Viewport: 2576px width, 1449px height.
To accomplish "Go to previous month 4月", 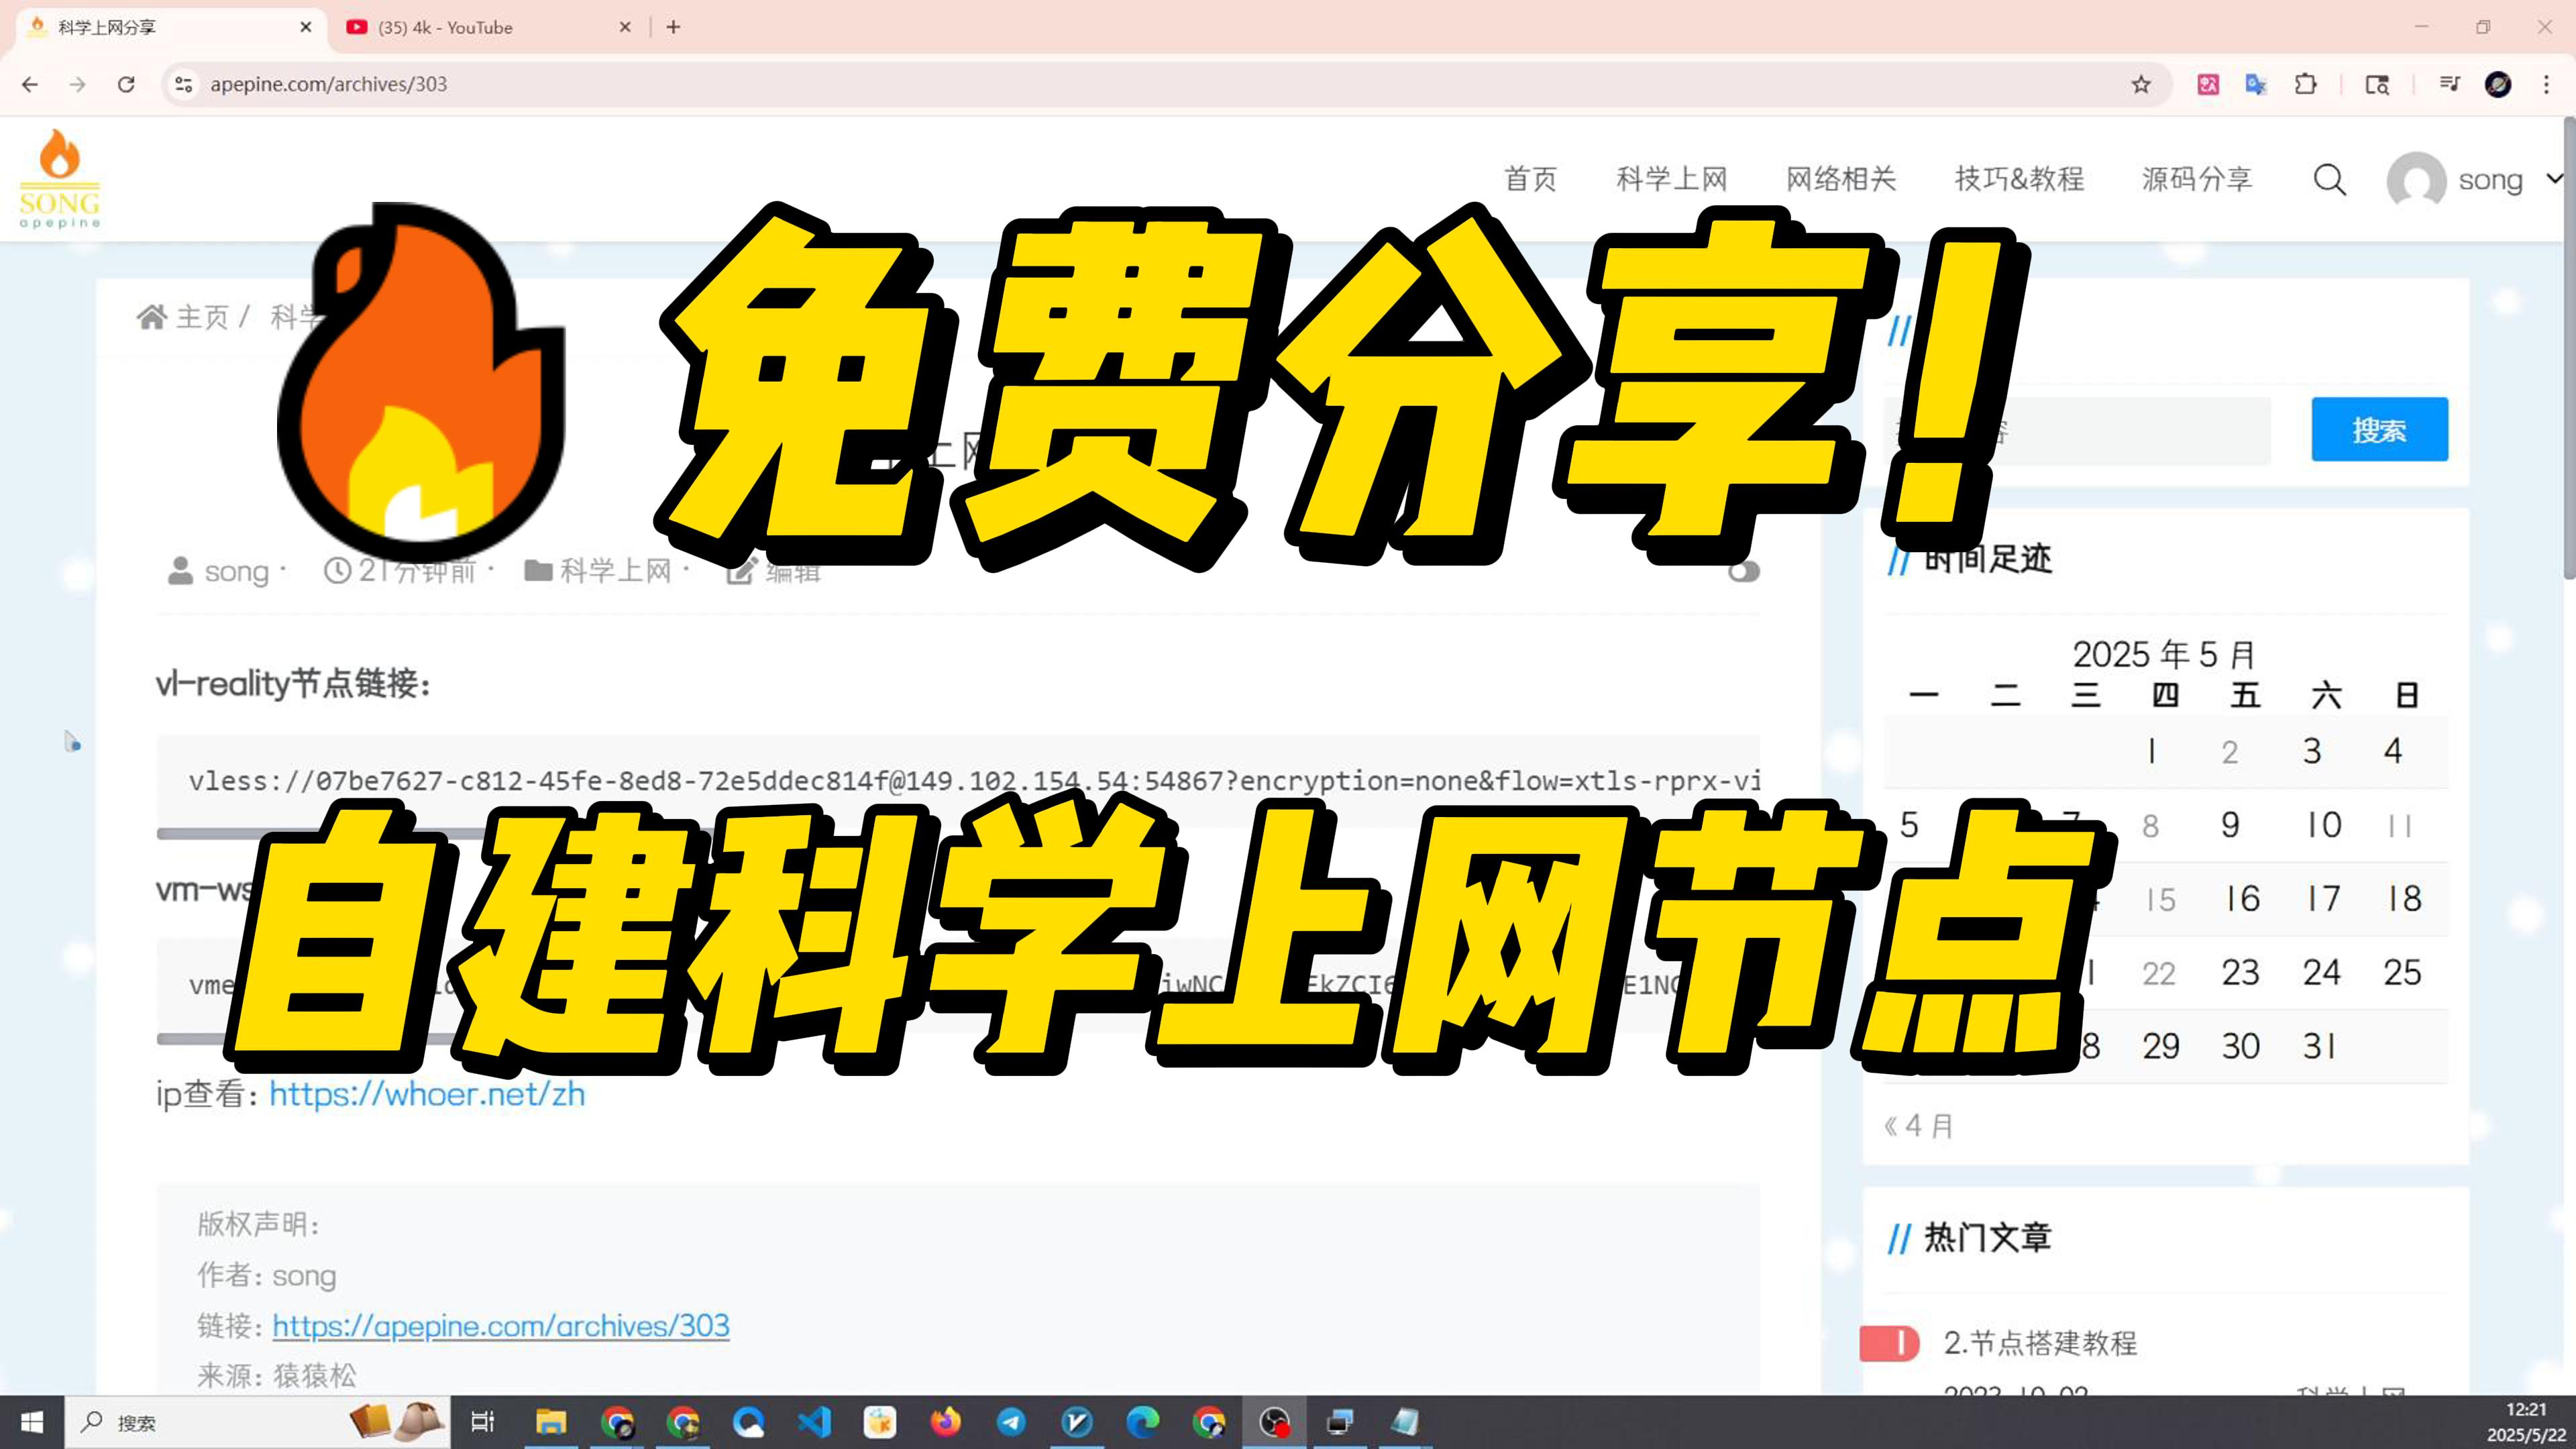I will pos(1918,1126).
